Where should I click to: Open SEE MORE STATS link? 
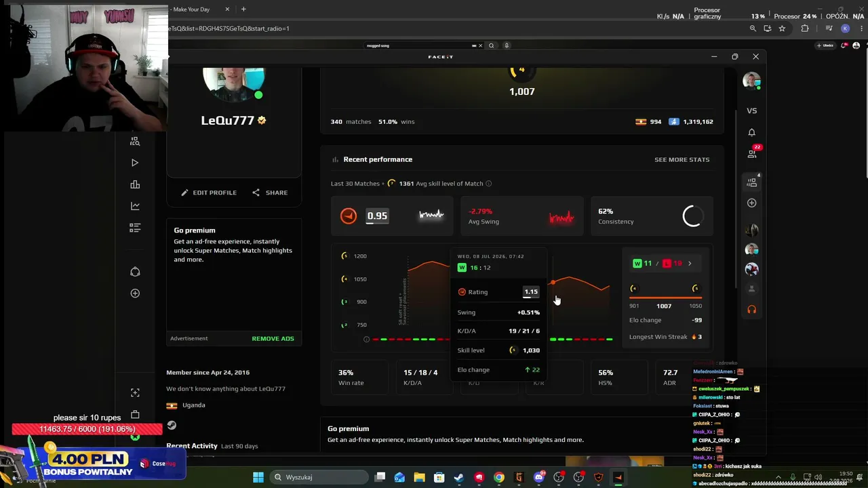tap(682, 160)
